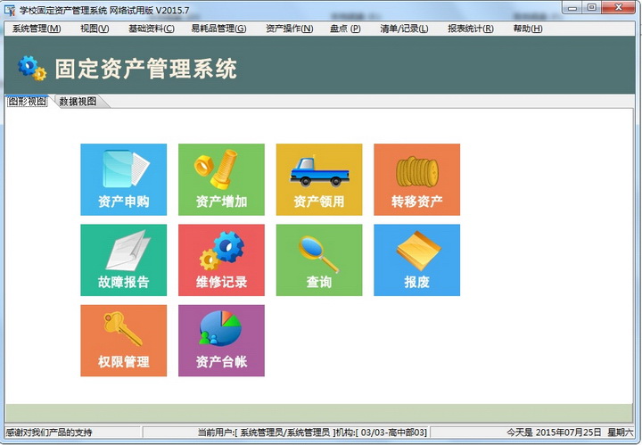This screenshot has height=445, width=642.
Task: Open 资产台帐 pie chart tile
Action: coord(221,340)
